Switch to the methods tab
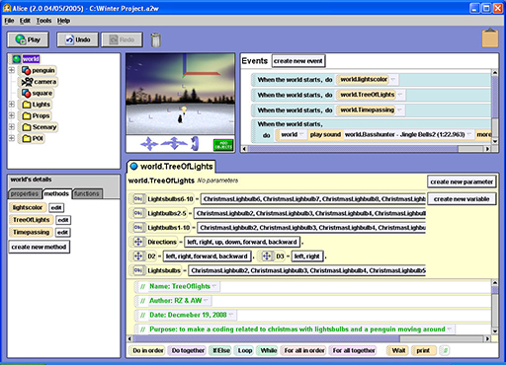The width and height of the screenshot is (506, 365). tap(56, 193)
